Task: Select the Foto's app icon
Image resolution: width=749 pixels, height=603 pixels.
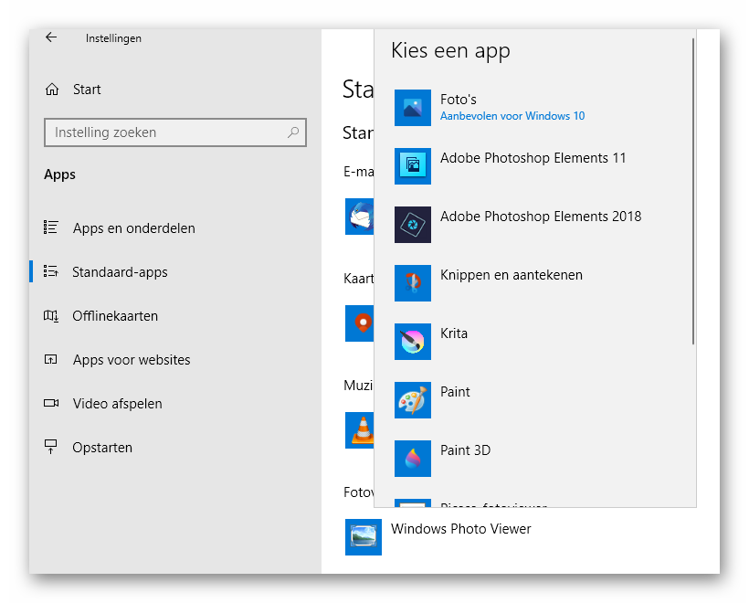Action: pyautogui.click(x=412, y=108)
